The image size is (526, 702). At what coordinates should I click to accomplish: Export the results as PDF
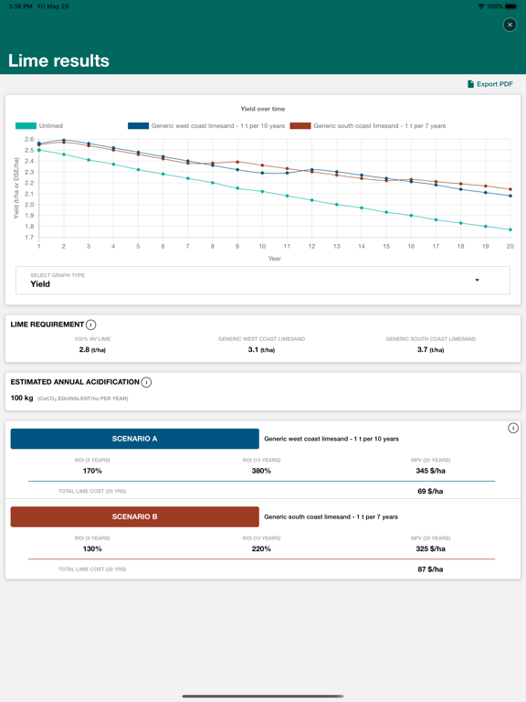click(489, 84)
